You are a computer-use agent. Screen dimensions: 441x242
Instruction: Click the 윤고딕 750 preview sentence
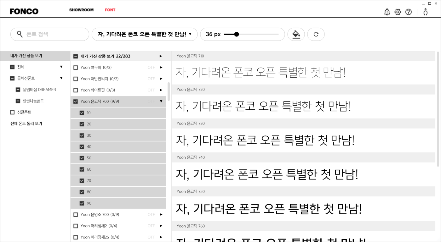269,208
